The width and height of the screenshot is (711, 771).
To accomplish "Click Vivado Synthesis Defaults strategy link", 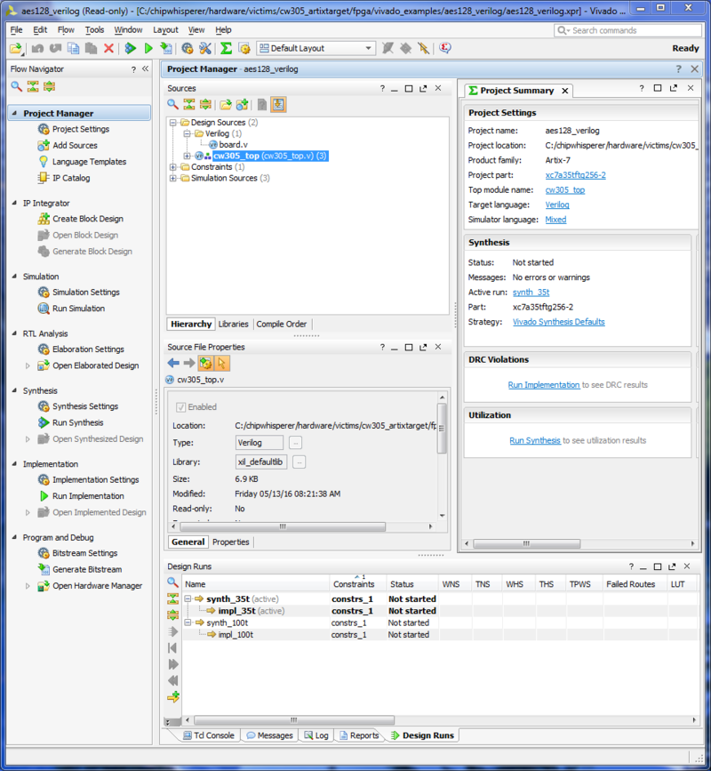I will tap(559, 322).
